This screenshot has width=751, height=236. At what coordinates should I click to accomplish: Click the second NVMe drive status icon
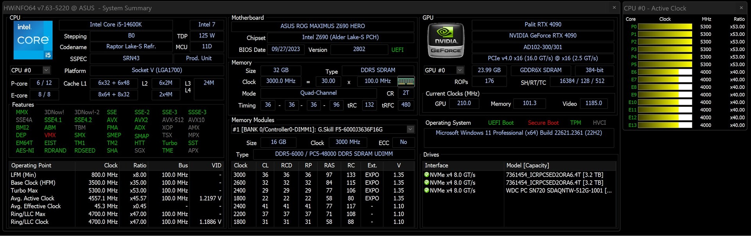(x=427, y=183)
